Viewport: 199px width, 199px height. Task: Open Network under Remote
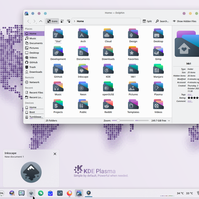34,82
